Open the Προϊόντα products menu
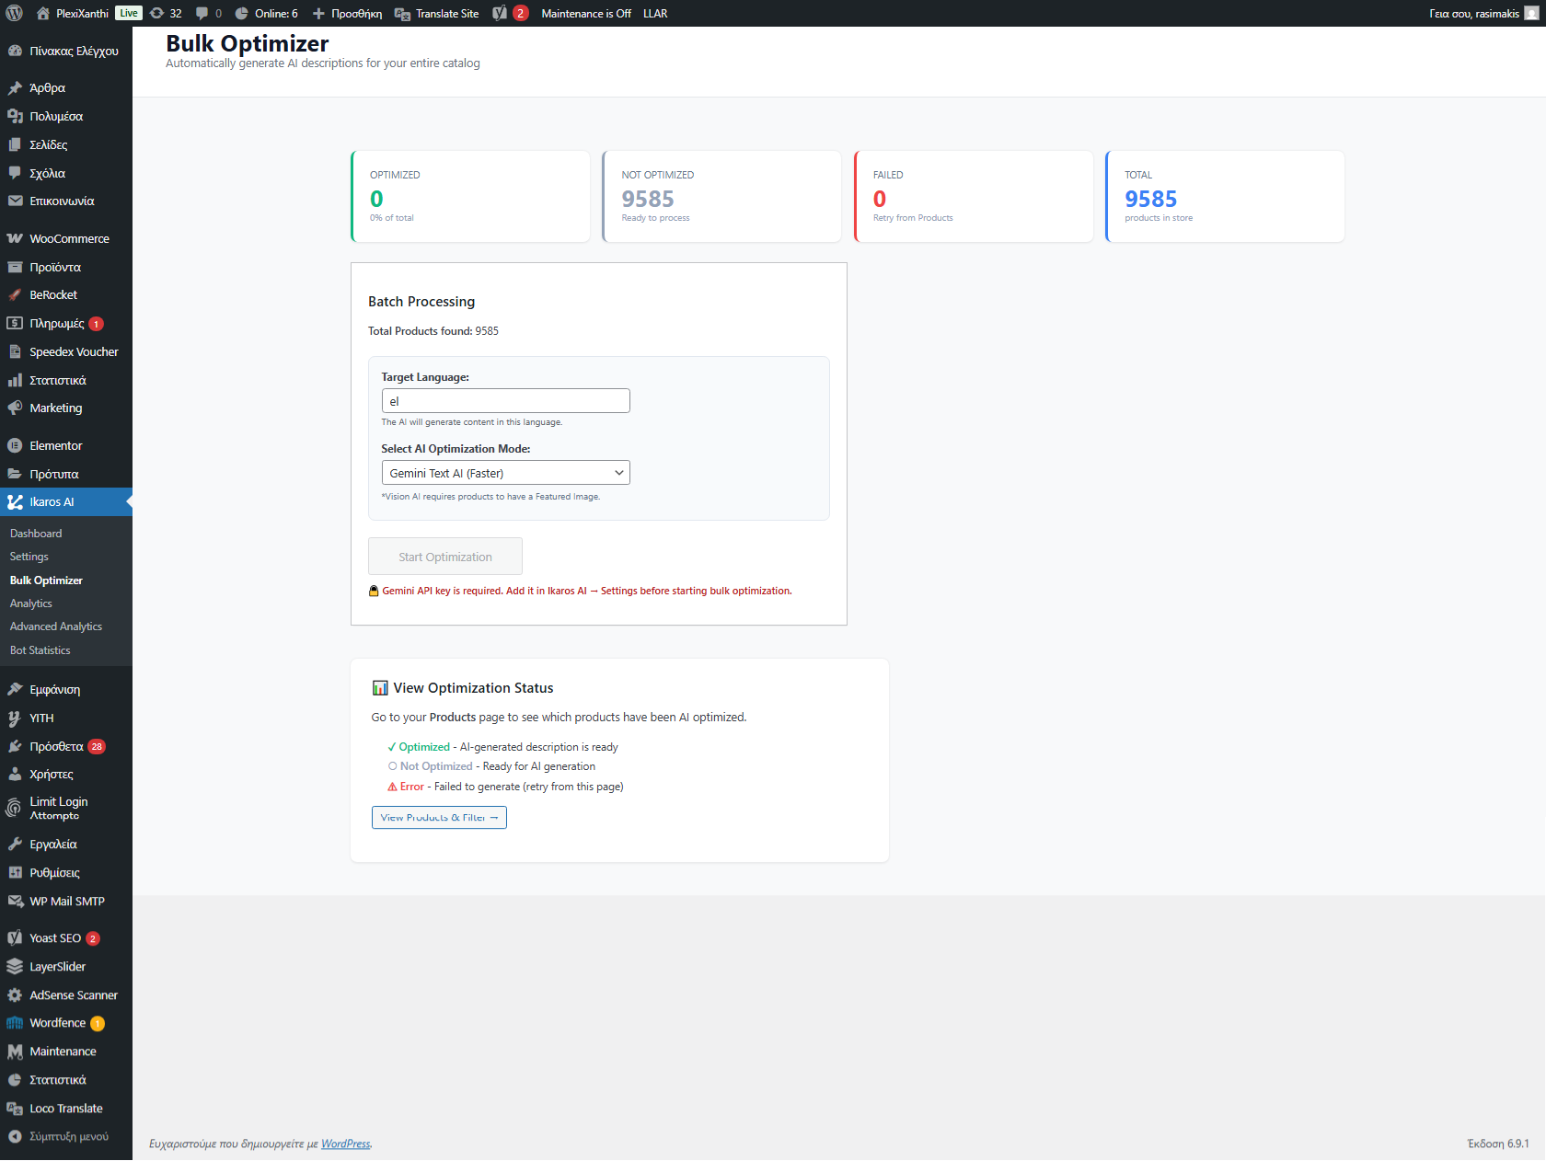Viewport: 1546px width, 1161px height. click(66, 267)
